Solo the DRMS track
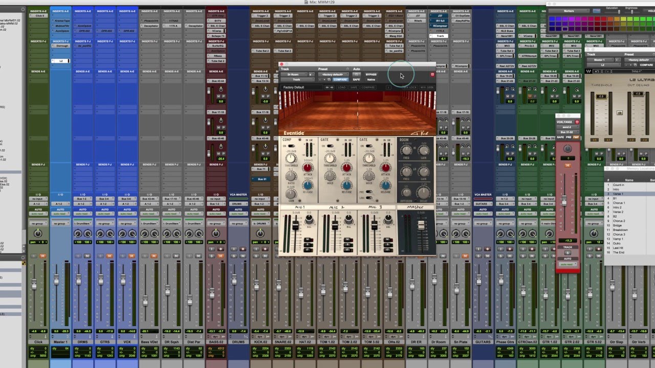Screen dimensions: 655x368 [78, 256]
